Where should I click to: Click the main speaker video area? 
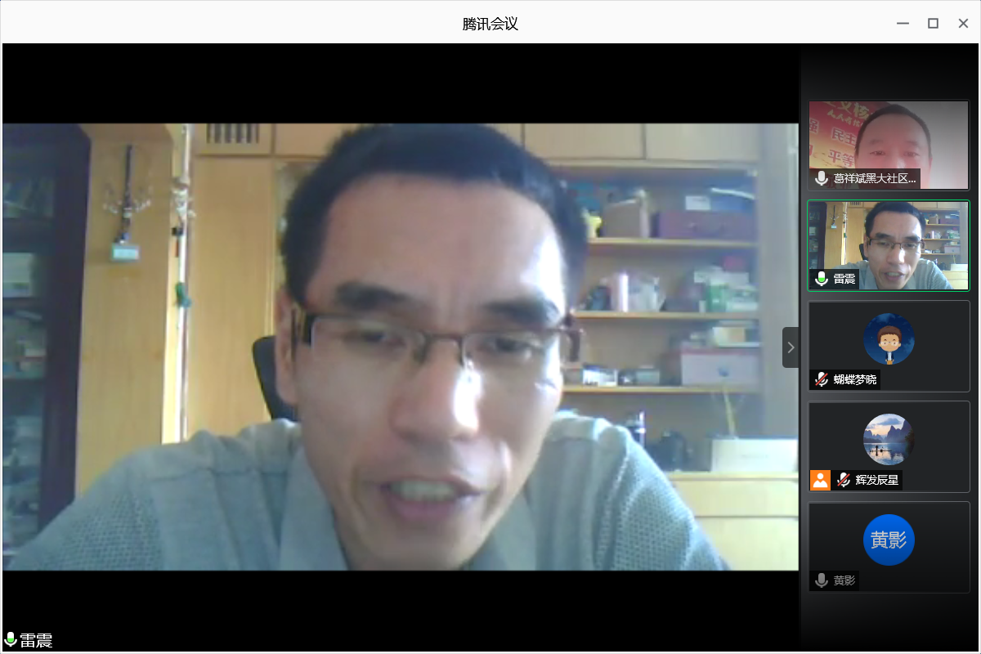point(400,347)
